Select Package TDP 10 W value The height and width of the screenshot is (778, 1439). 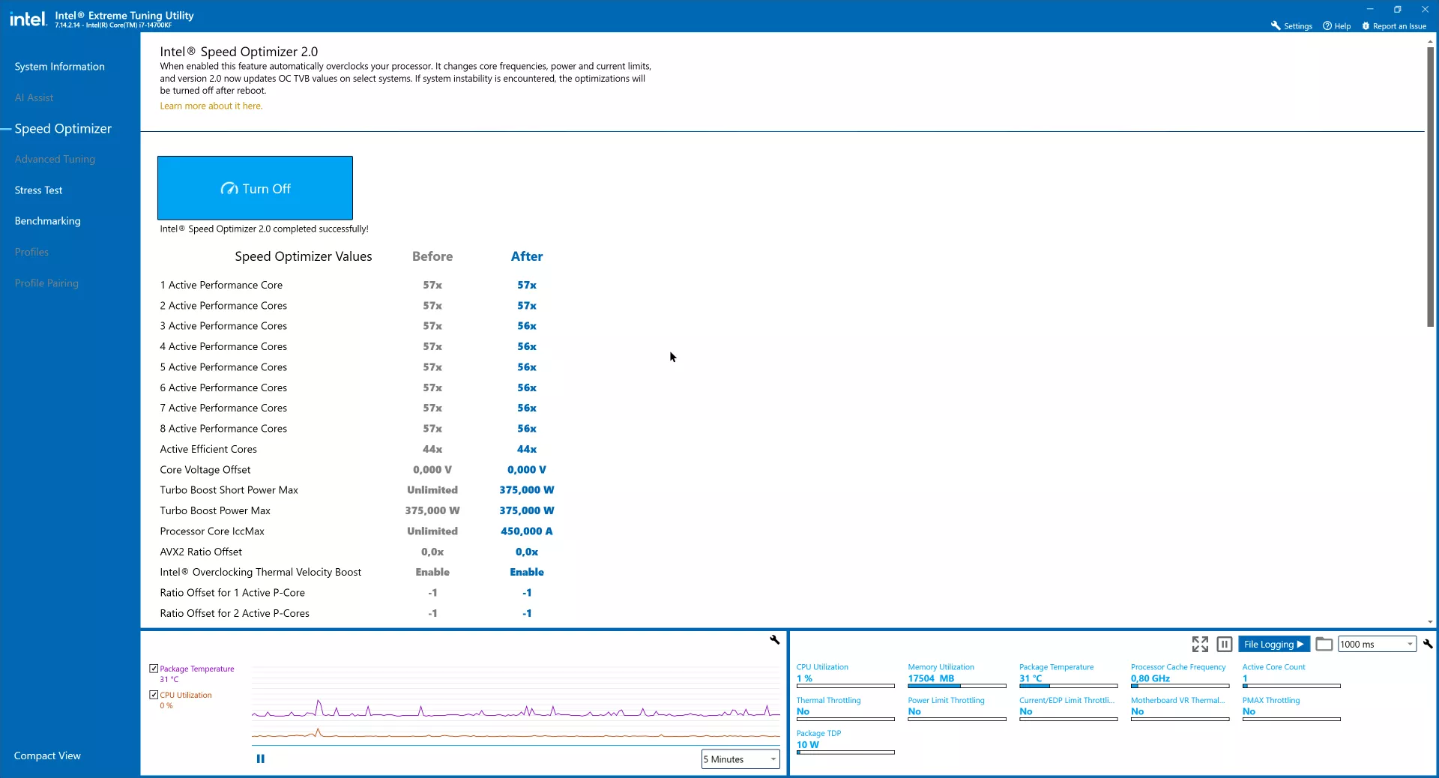[808, 745]
